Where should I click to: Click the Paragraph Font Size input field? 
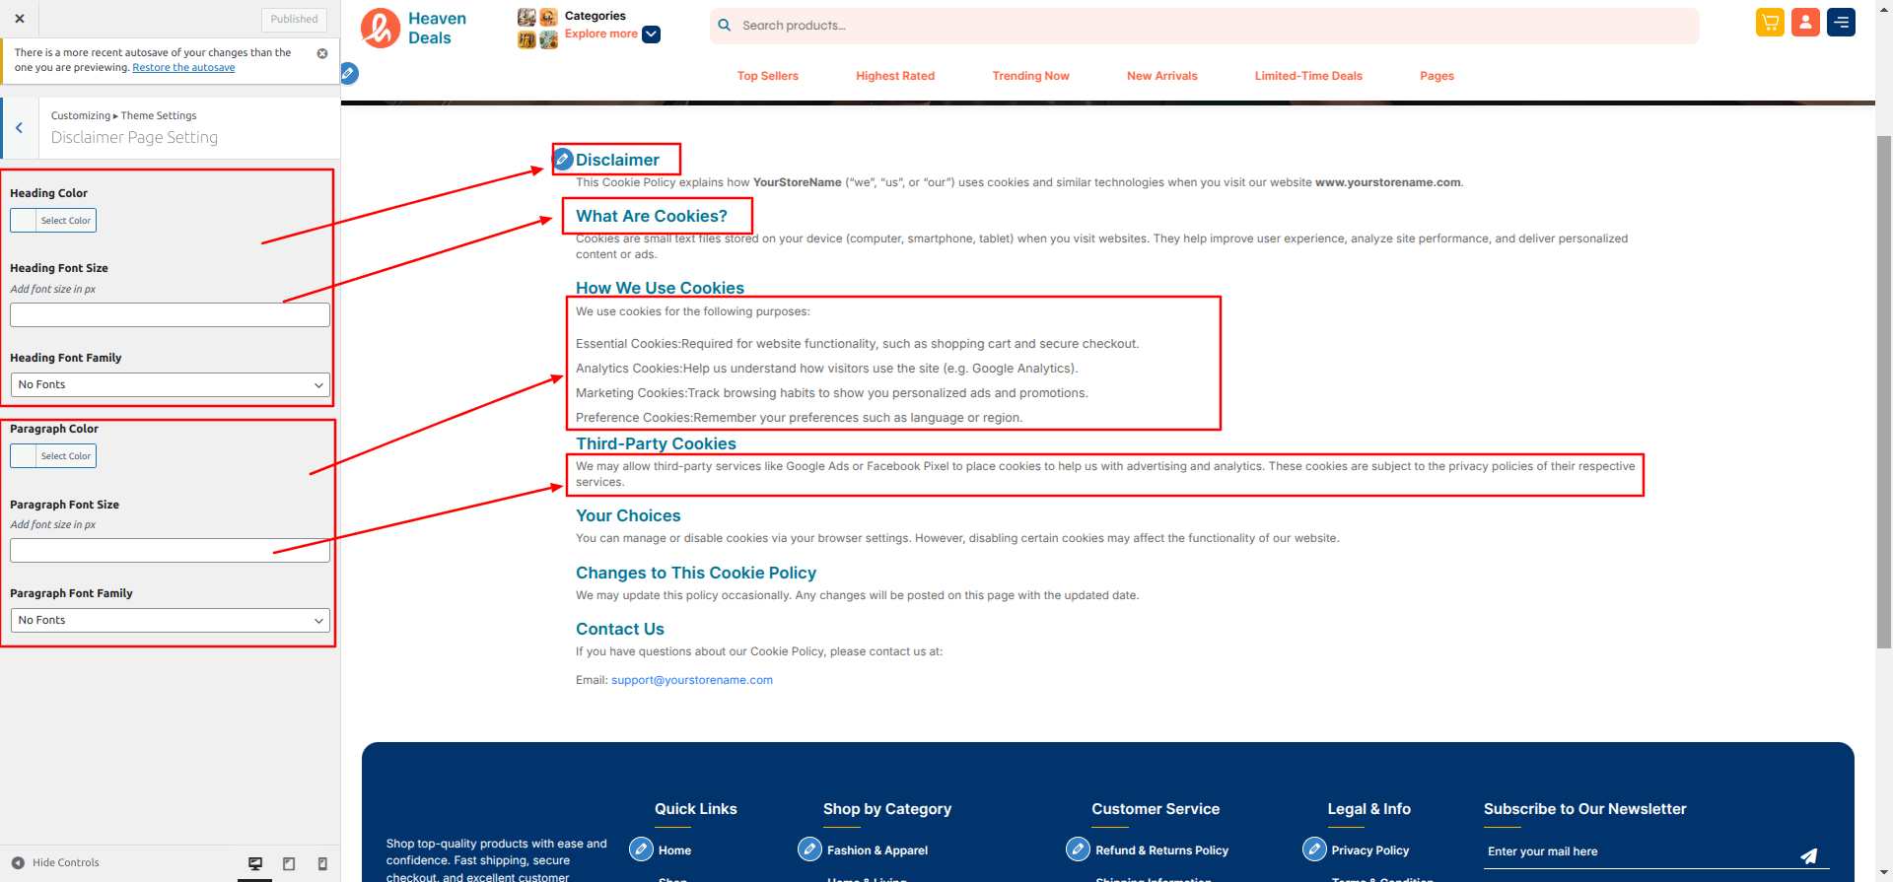(x=170, y=551)
